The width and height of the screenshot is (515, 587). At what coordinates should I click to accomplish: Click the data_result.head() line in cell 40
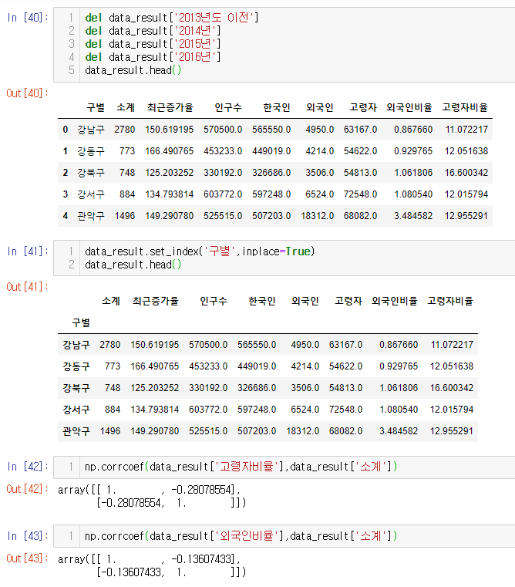(x=133, y=70)
